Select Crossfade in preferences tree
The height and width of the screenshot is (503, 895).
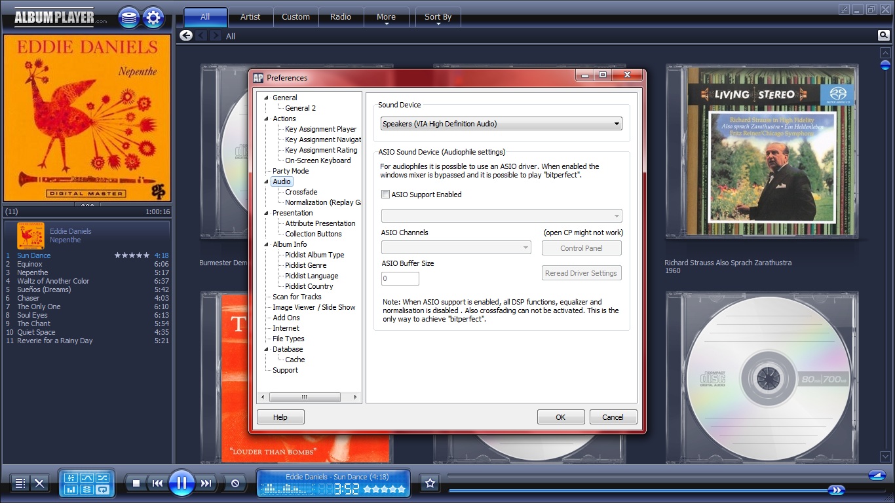click(x=301, y=192)
